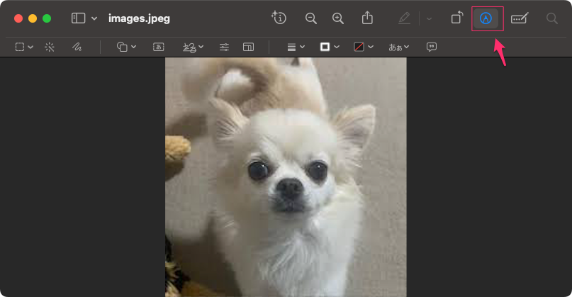Maximize the Preview window
Viewport: 572px width, 297px height.
coord(47,18)
